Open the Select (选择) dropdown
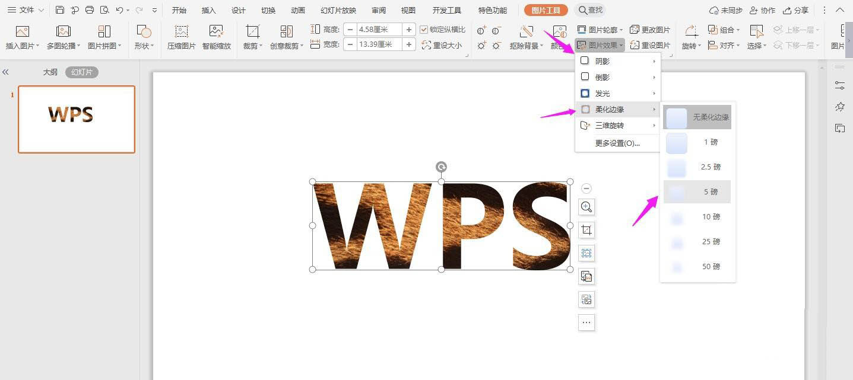The image size is (853, 380). [756, 37]
